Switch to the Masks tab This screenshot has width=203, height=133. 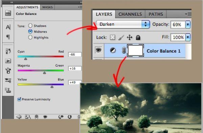click(x=47, y=7)
